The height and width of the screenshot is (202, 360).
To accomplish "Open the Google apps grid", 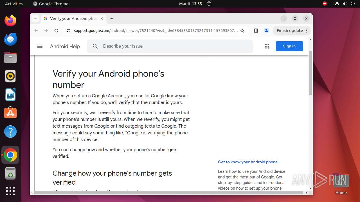I will pos(267,46).
